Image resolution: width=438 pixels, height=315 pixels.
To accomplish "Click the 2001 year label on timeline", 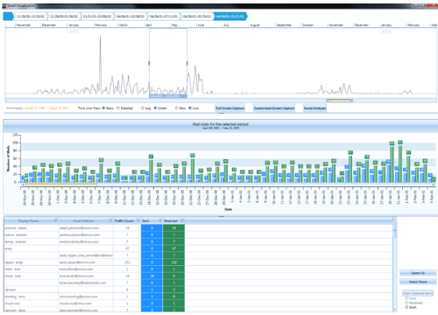I will (74, 31).
